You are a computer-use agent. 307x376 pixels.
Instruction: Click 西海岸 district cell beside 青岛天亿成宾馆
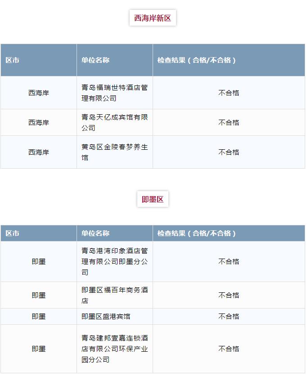[x=39, y=122]
